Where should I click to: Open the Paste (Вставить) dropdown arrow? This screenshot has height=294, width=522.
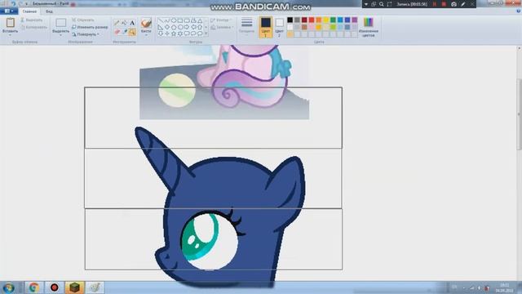pos(10,35)
